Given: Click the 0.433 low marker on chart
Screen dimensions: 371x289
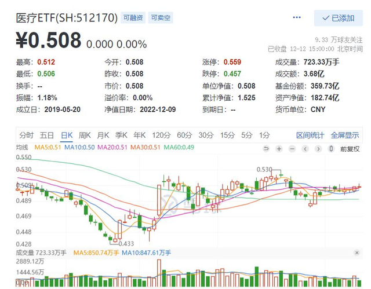Looking at the screenshot, I should coord(126,243).
